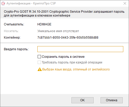Click the Введите пароль: label
The image size is (129, 107).
16,49
